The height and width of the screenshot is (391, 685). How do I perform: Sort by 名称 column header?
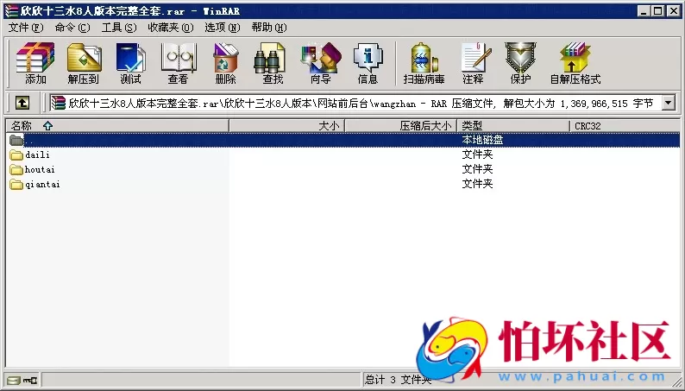(x=117, y=126)
